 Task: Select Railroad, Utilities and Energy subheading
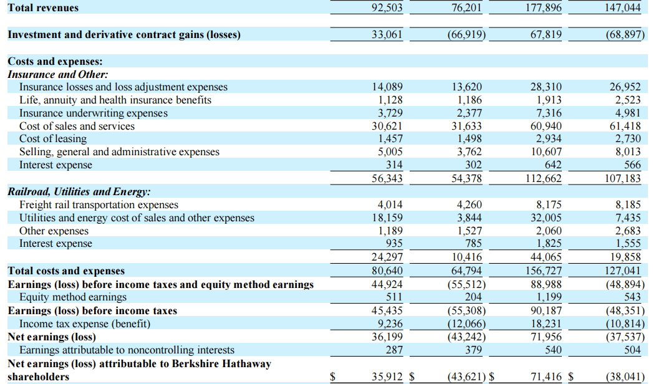click(79, 191)
